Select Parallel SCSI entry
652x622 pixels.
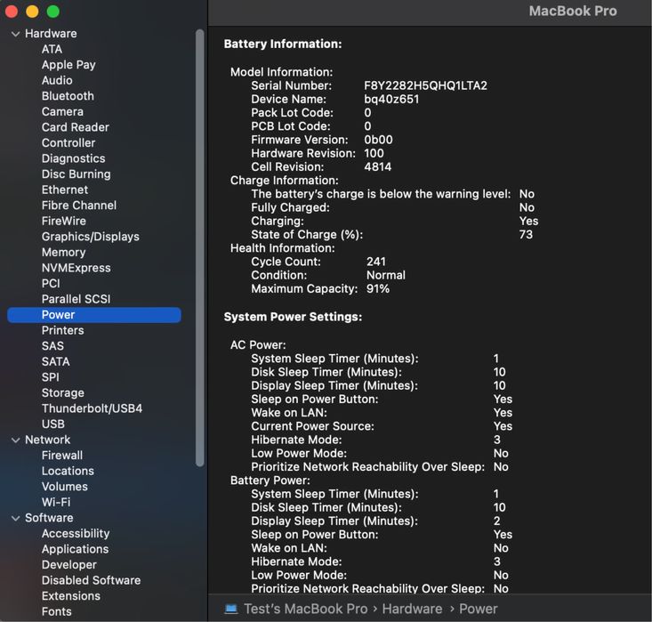coord(76,299)
